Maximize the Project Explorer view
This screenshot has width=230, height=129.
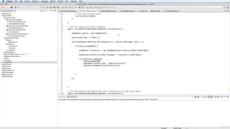55,11
